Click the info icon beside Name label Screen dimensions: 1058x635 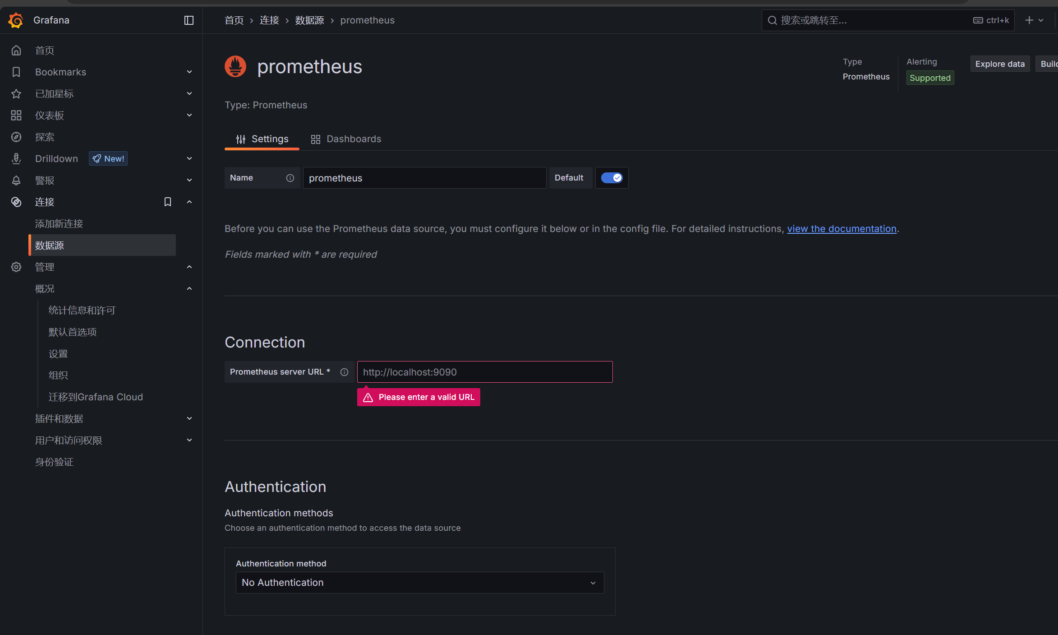tap(290, 178)
